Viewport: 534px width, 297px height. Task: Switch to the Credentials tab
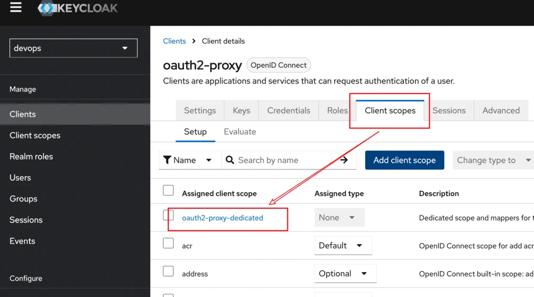click(288, 110)
